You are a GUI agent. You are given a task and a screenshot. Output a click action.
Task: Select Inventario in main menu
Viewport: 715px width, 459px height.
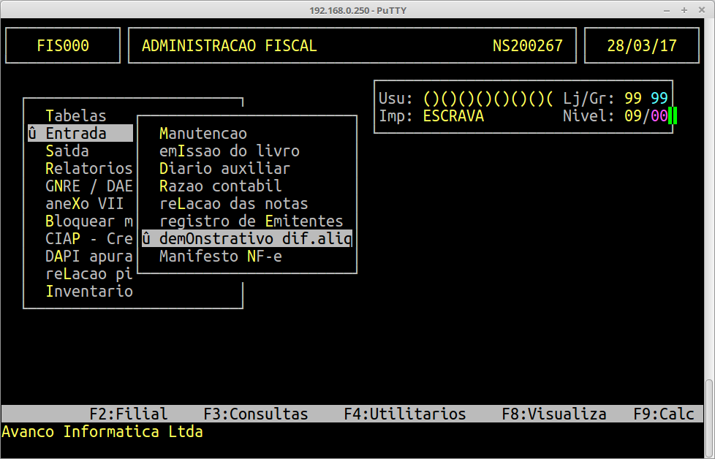[88, 292]
